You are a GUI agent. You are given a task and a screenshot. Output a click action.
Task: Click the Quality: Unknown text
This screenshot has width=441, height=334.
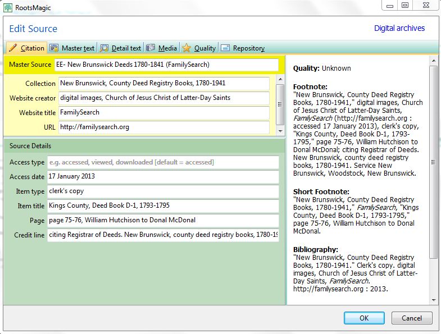click(322, 68)
